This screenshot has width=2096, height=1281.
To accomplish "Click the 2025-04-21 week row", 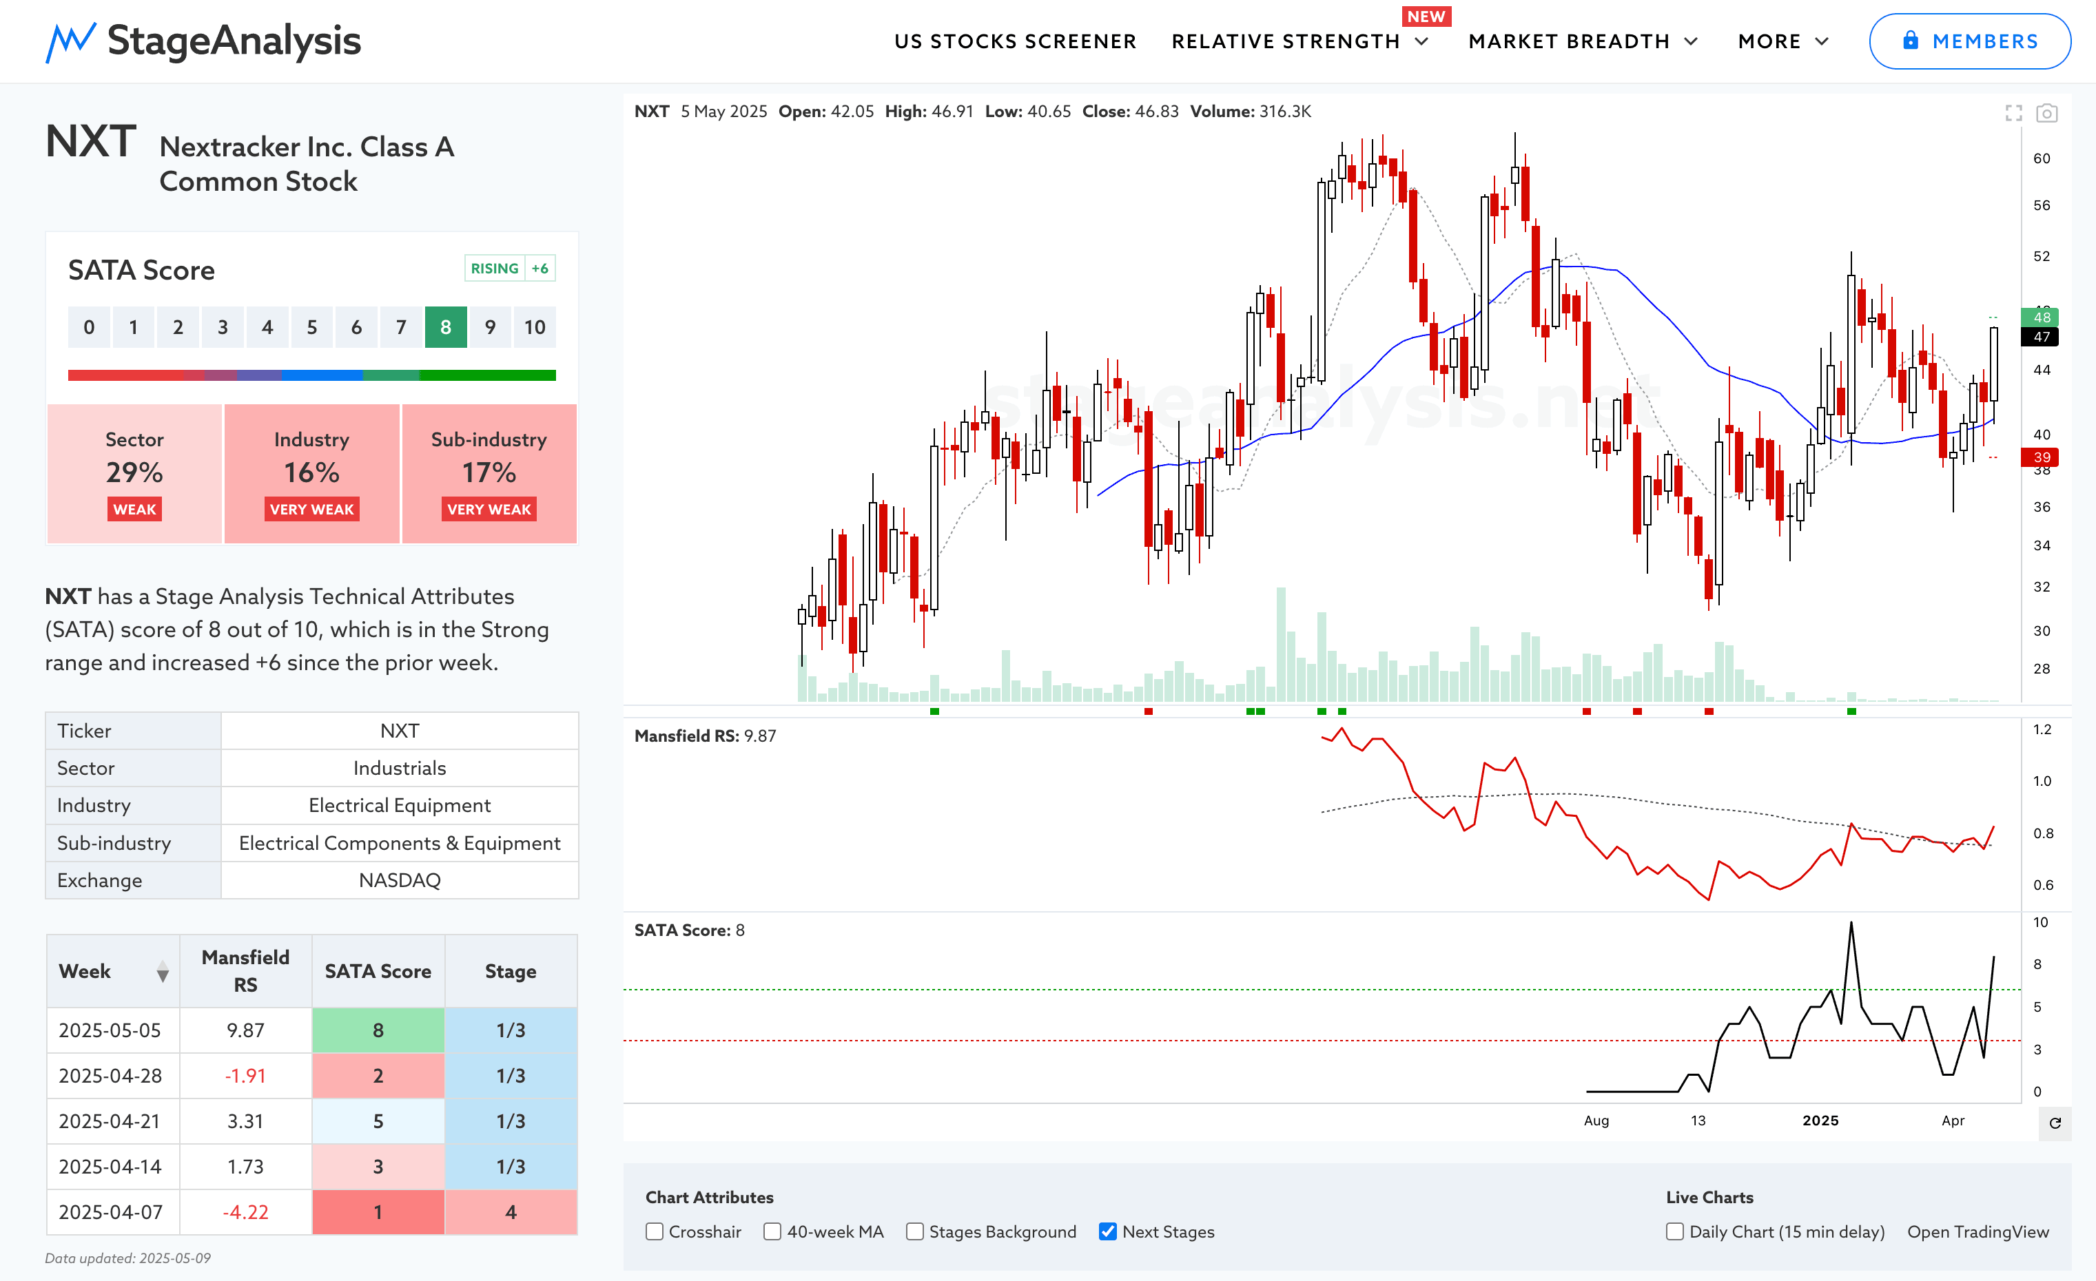I will [311, 1121].
